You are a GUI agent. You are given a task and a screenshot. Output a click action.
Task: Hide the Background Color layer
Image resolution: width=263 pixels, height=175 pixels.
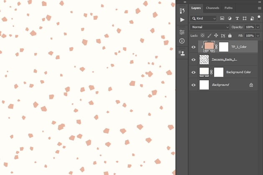tap(193, 72)
